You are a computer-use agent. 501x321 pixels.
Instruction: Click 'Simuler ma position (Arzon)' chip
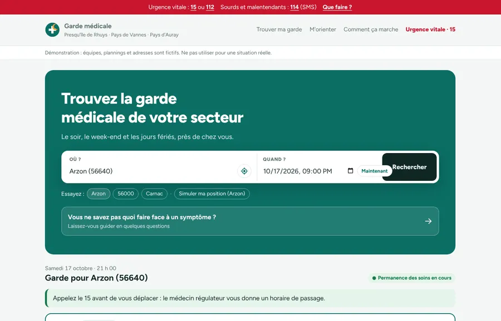[212, 194]
